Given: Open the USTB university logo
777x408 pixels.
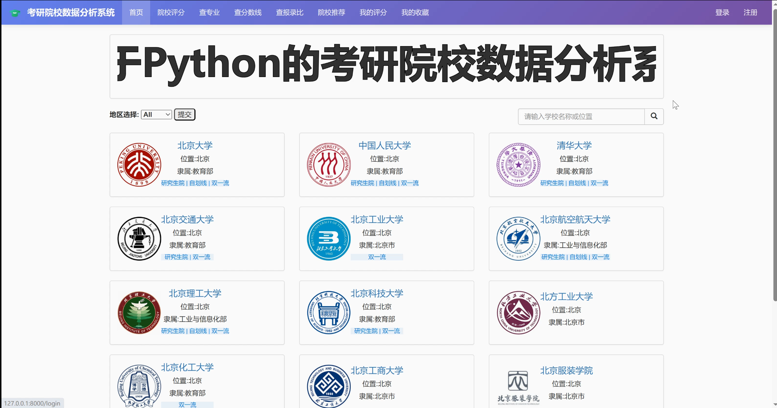Looking at the screenshot, I should [329, 313].
